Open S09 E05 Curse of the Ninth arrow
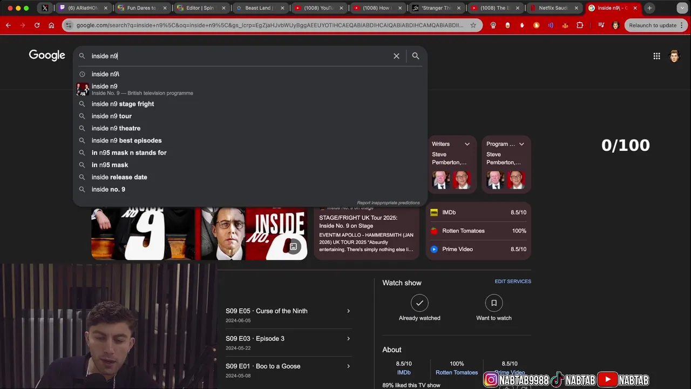The height and width of the screenshot is (389, 691). click(x=348, y=311)
